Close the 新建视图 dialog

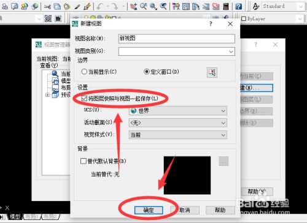pos(230,24)
